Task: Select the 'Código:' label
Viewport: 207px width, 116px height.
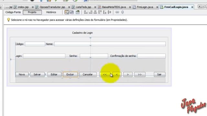Action: click(20, 44)
